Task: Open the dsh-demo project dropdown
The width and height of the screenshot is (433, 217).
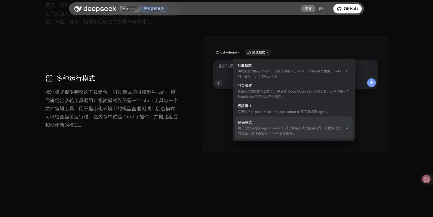Action: pos(228,52)
